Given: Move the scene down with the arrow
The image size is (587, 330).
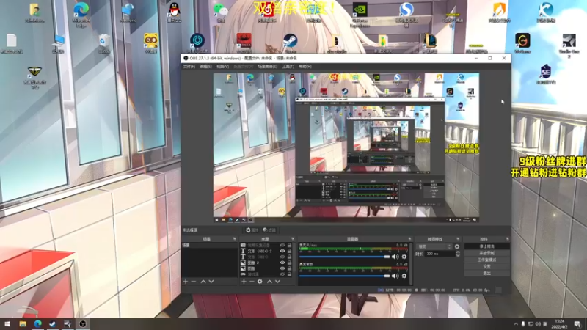Looking at the screenshot, I should pos(211,282).
